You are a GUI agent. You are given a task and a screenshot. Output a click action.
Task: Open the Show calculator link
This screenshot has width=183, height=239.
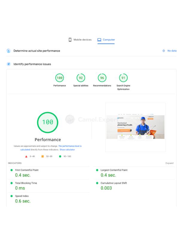(67, 150)
